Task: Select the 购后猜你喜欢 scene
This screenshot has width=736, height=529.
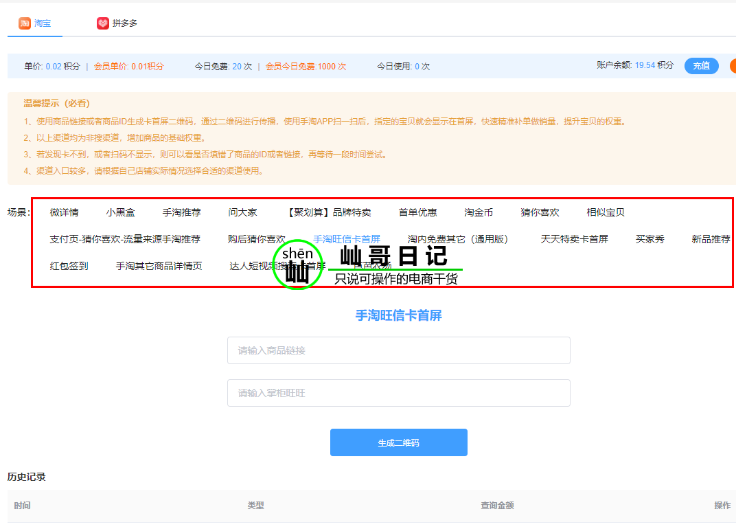Action: [257, 239]
